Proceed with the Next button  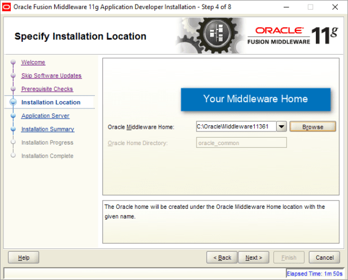coord(254,257)
